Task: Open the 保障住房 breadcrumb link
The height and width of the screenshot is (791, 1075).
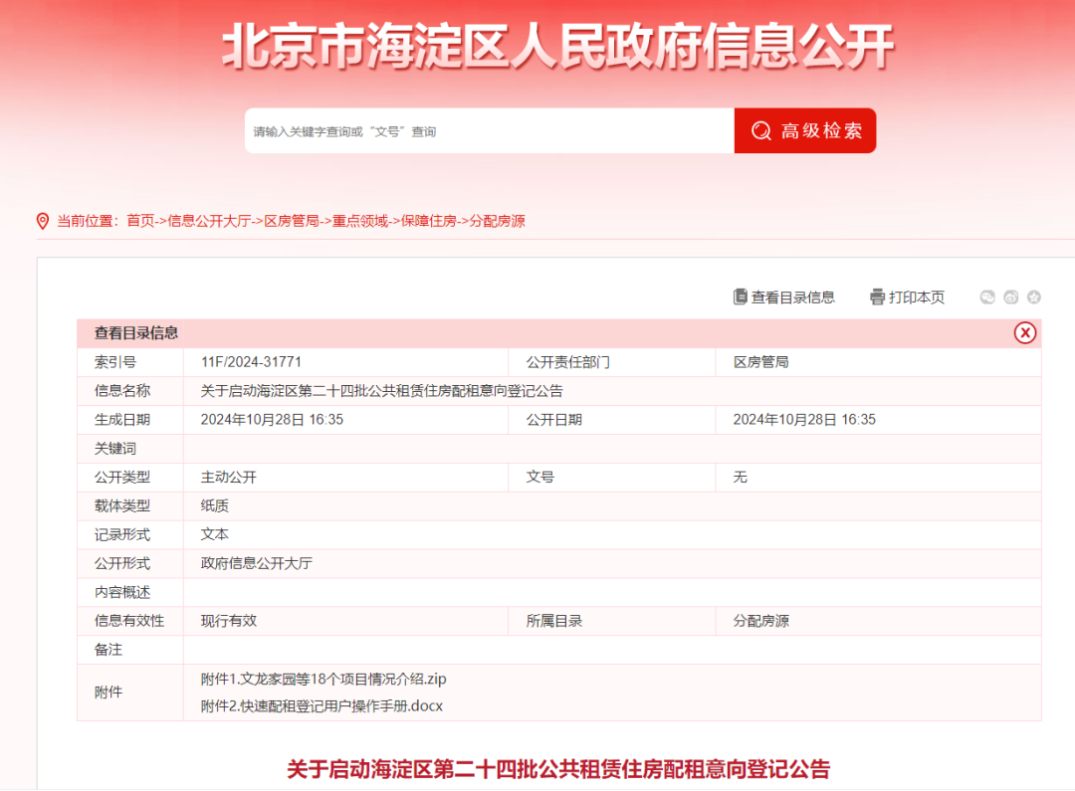Action: point(428,221)
